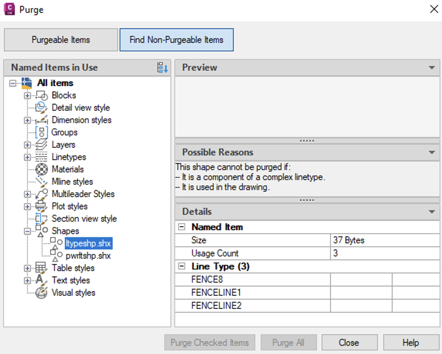
Task: Collapse the Preview panel arrow
Action: 432,68
